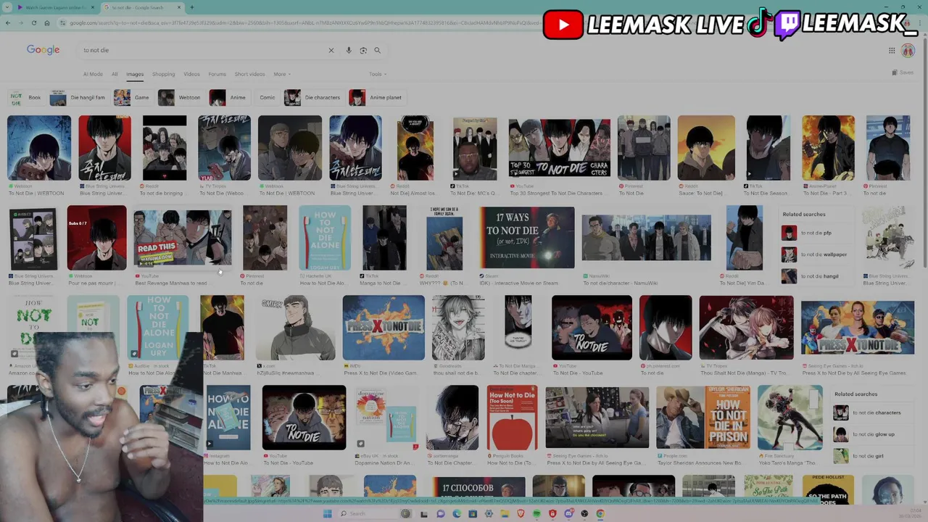The image size is (928, 522).
Task: Go to Google home via the logo
Action: 43,49
